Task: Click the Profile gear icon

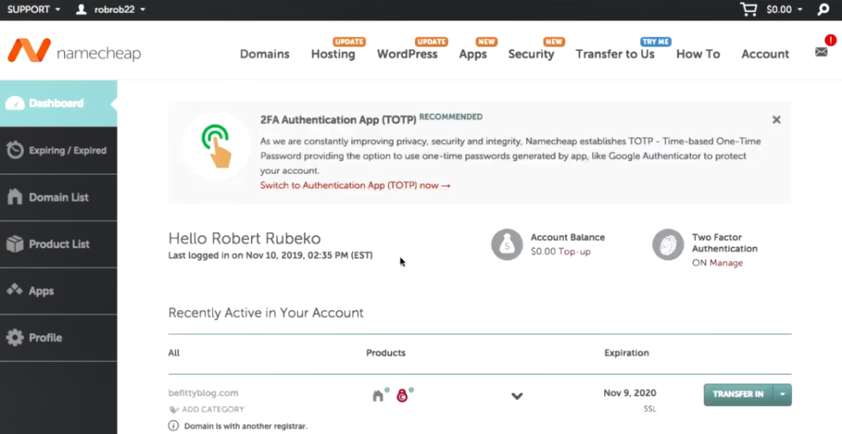Action: [x=15, y=337]
